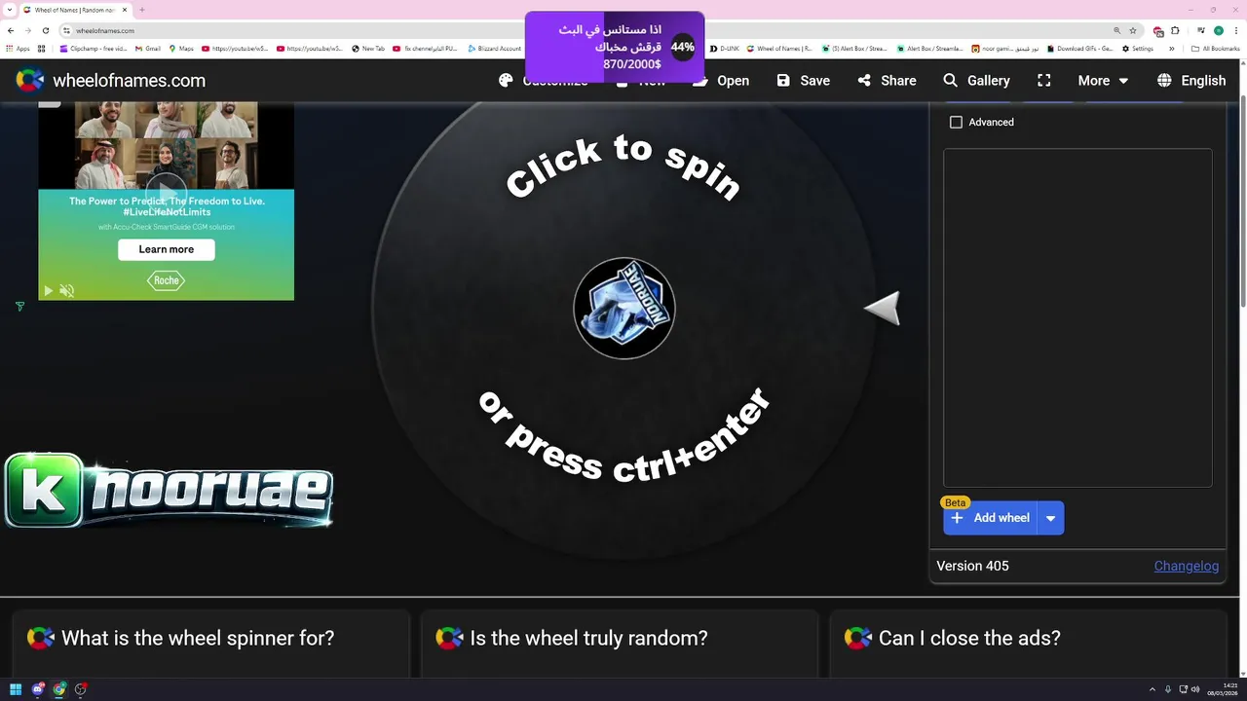
Task: Play the ad video
Action: click(x=48, y=290)
